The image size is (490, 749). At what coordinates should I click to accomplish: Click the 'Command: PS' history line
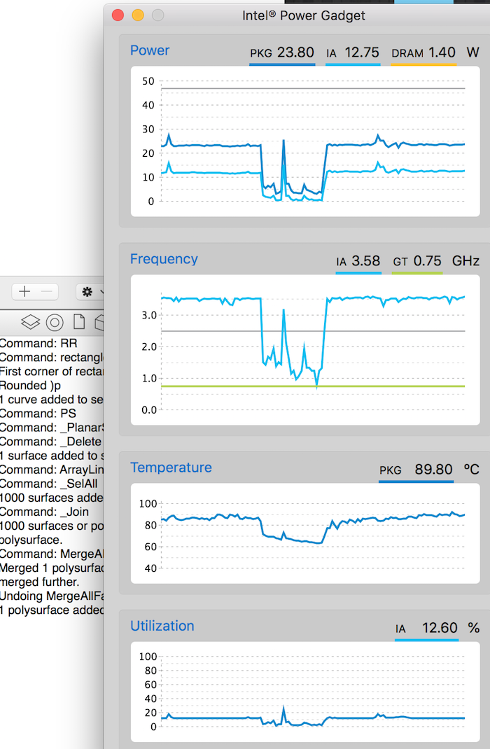click(x=38, y=414)
